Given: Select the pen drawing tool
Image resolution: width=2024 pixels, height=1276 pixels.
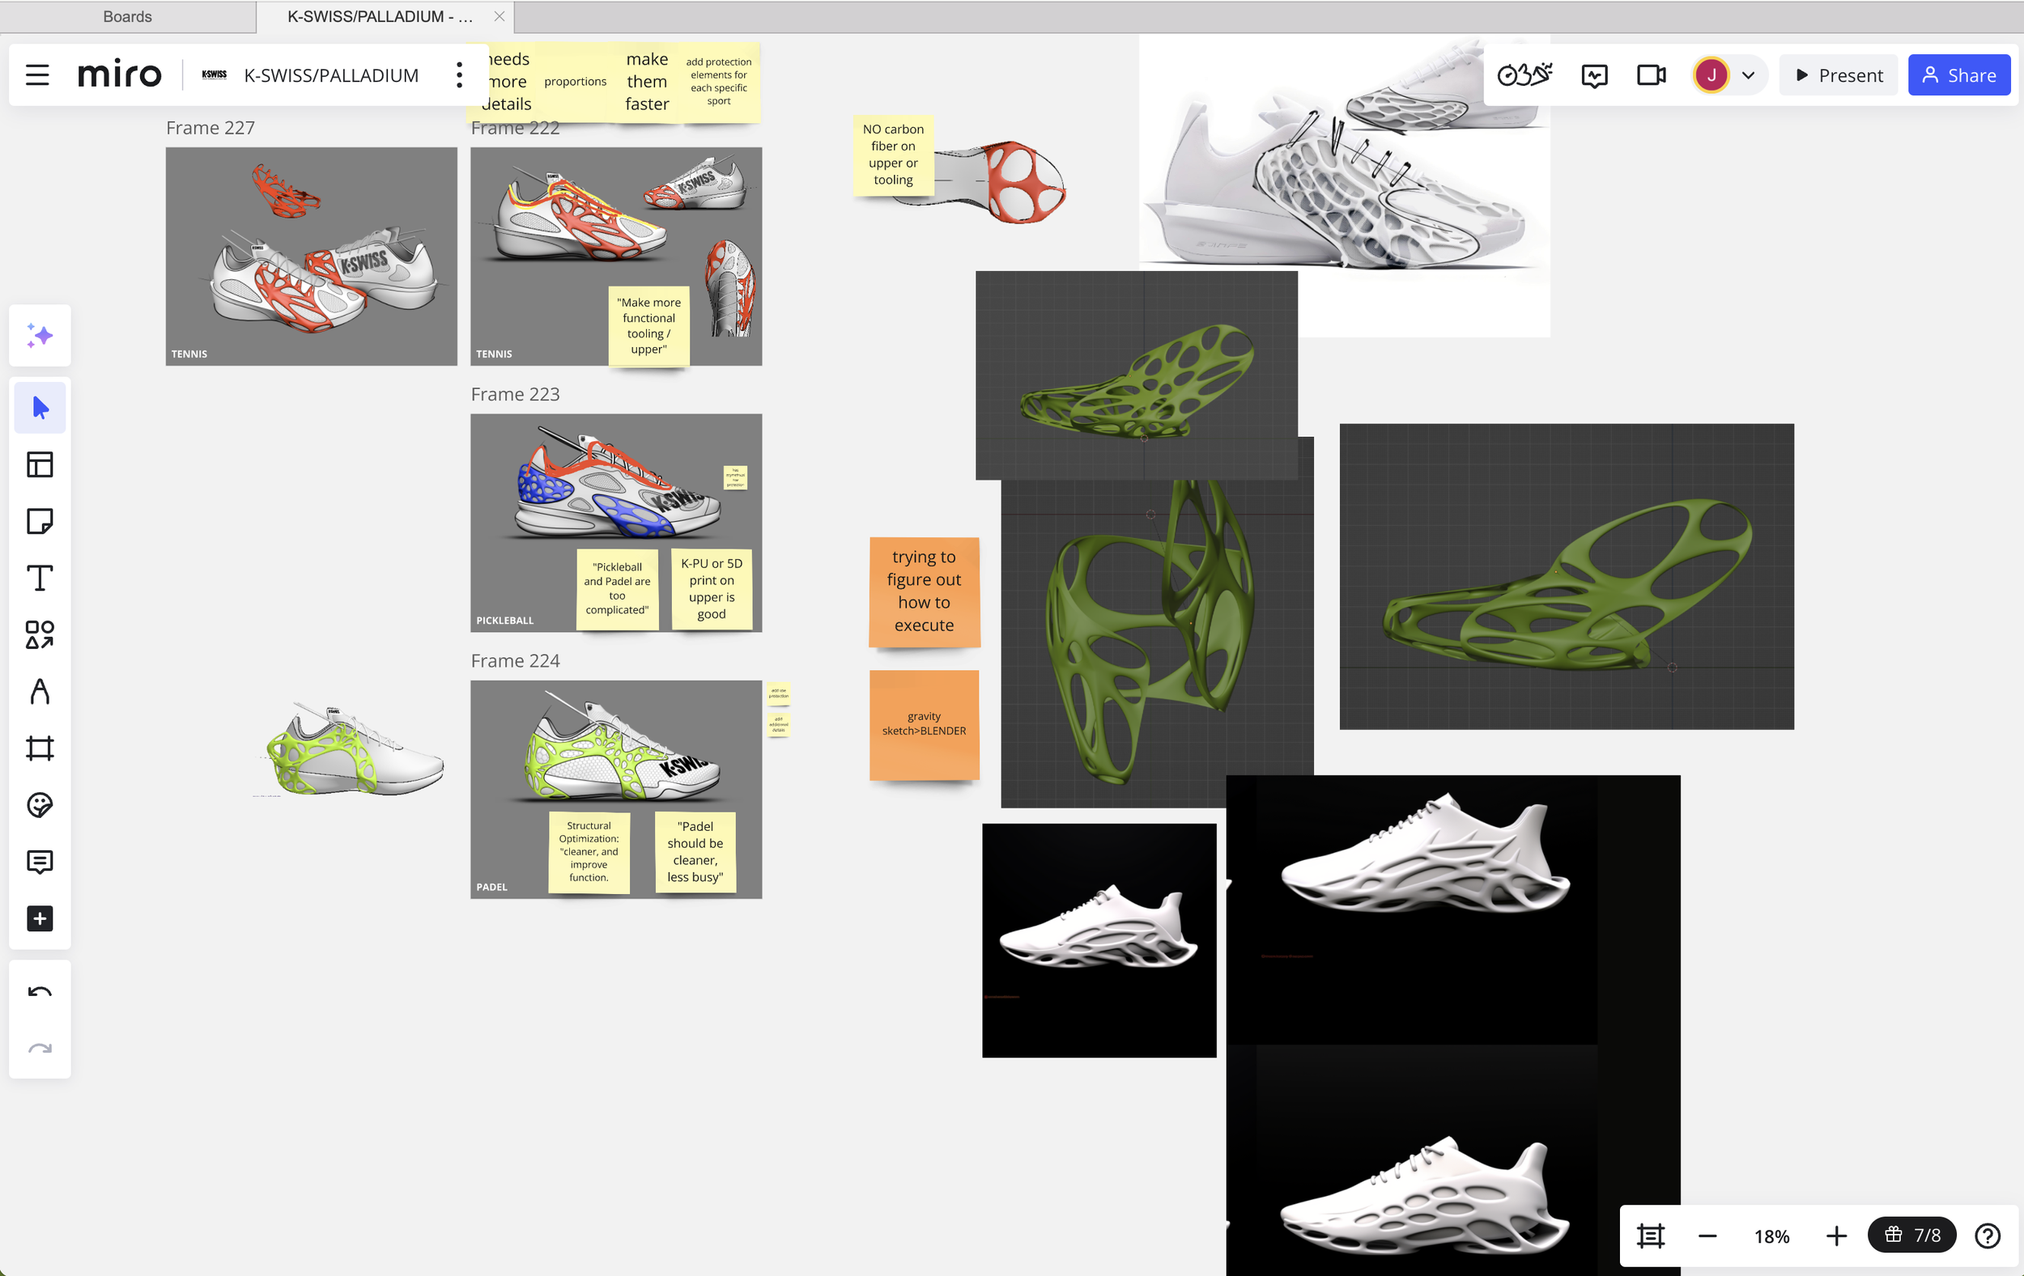Looking at the screenshot, I should tap(40, 691).
